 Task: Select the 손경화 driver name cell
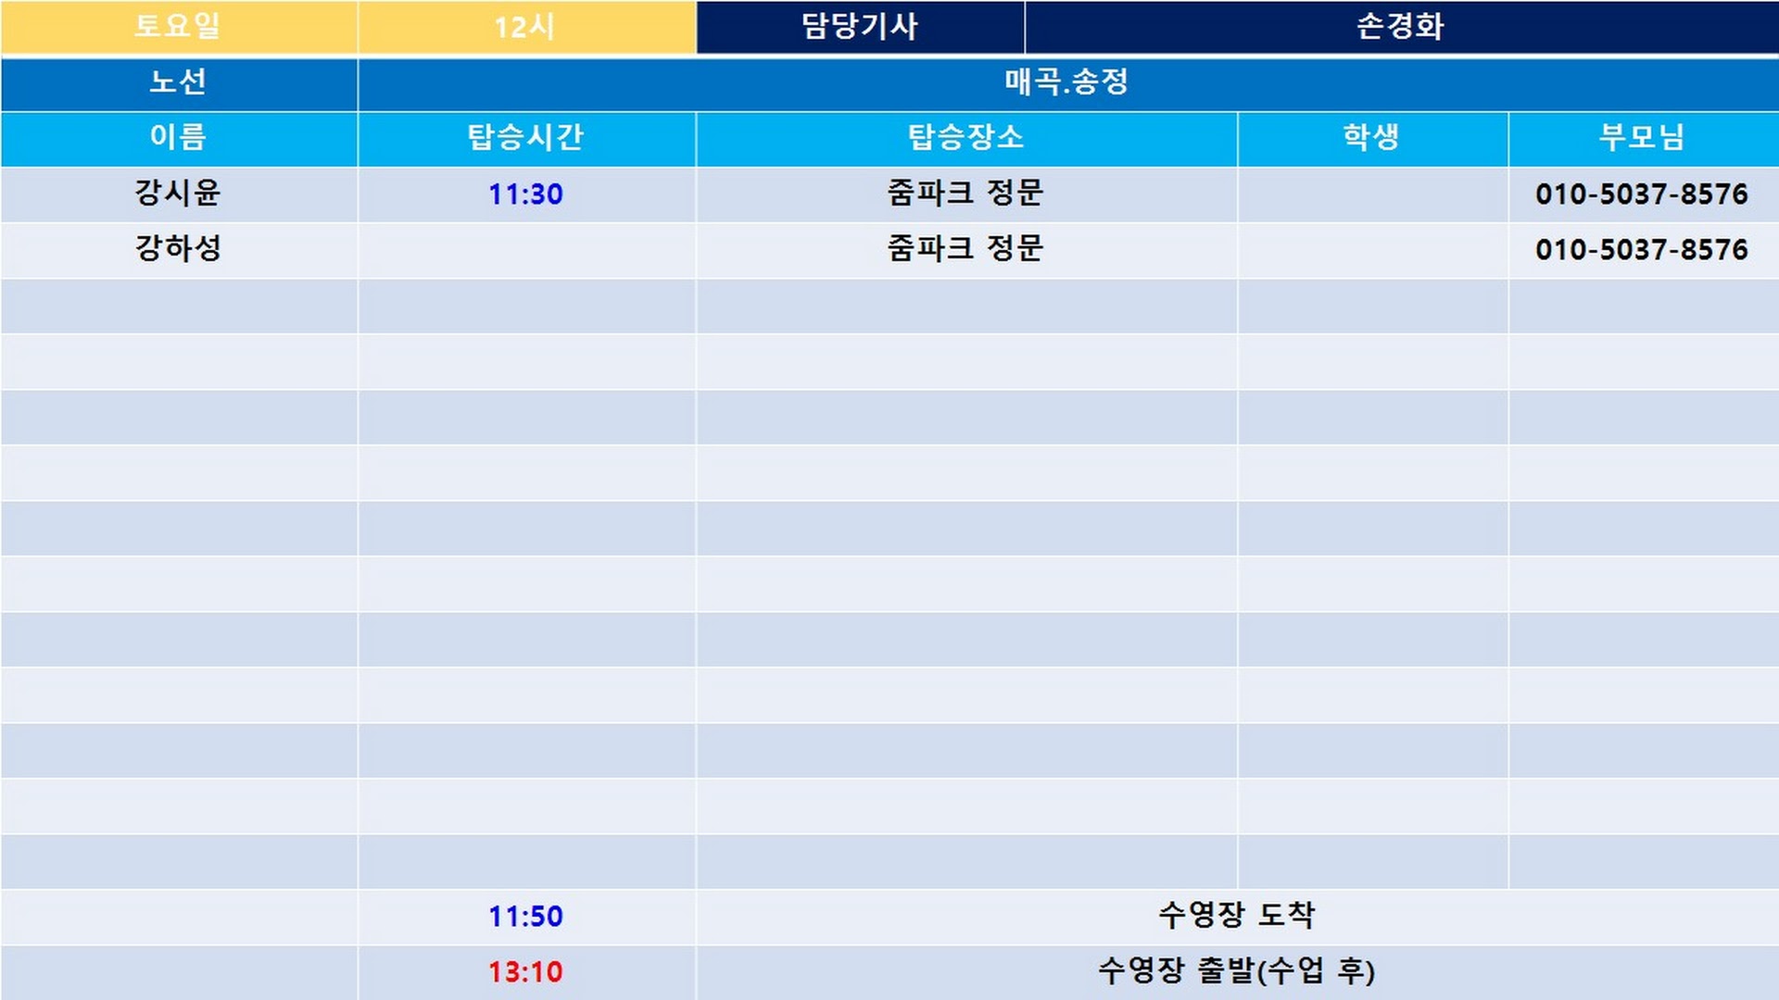pos(1400,26)
